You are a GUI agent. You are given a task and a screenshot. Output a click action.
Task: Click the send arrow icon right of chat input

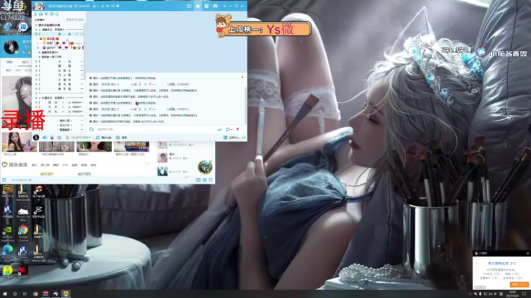(x=219, y=129)
